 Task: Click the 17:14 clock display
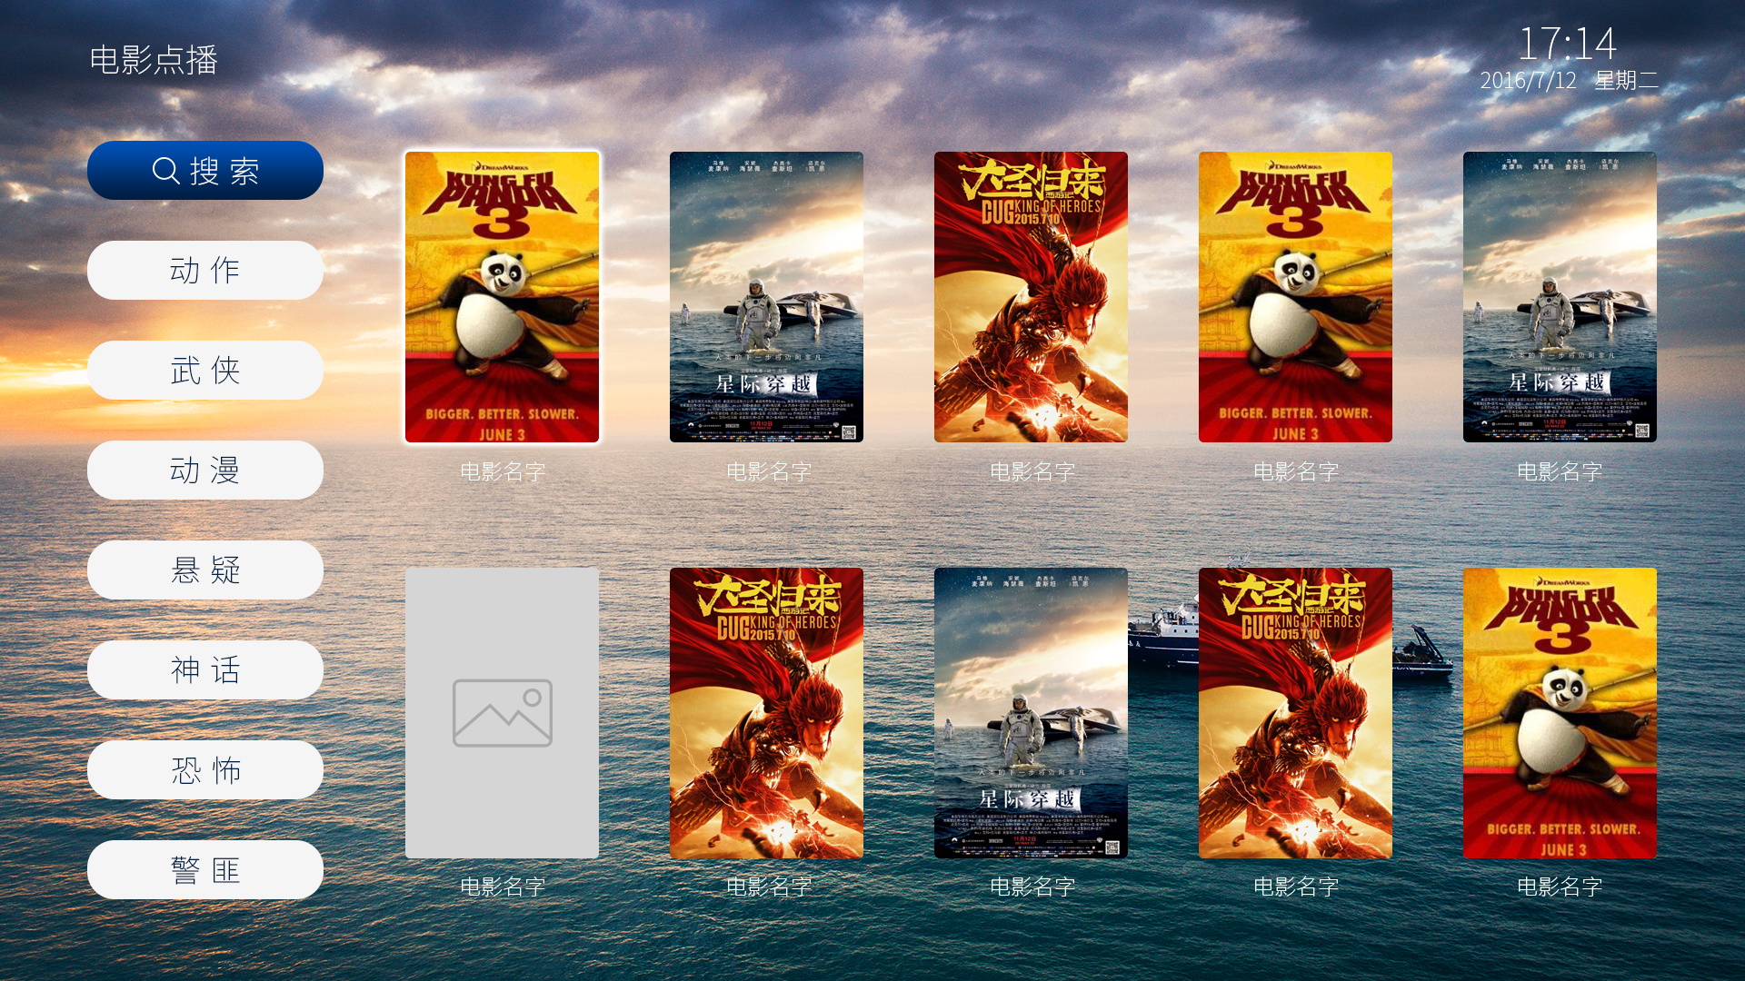coord(1567,43)
